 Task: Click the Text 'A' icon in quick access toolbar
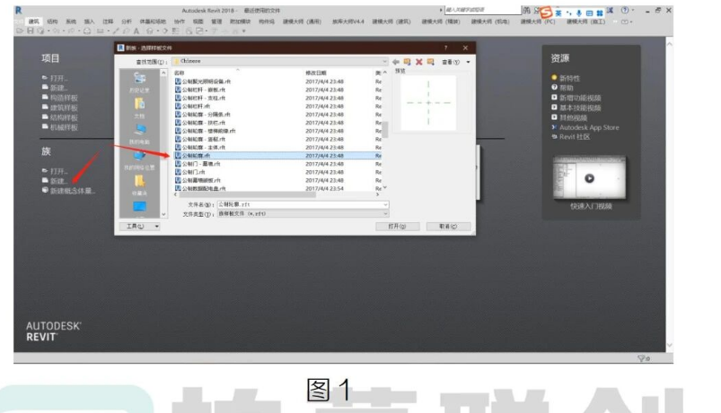click(136, 31)
